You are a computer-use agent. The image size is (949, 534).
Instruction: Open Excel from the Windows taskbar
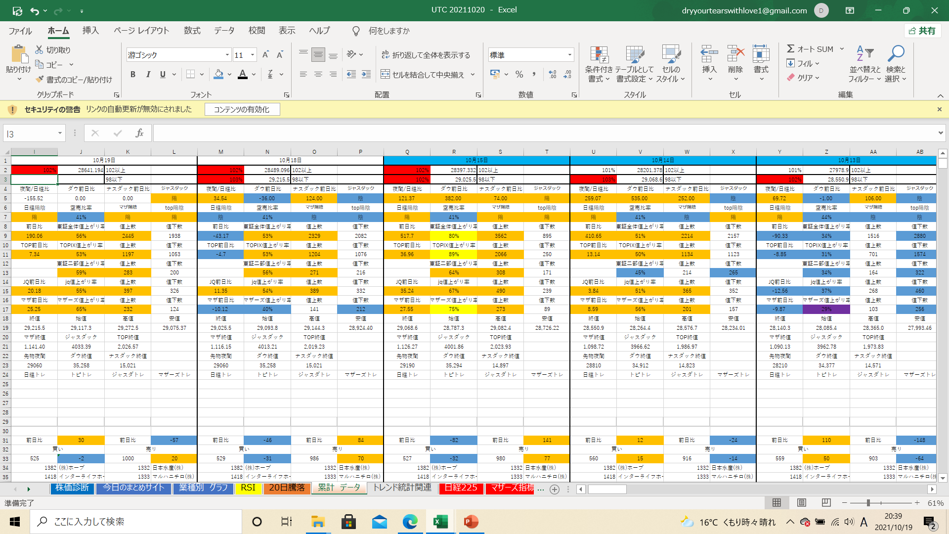[x=440, y=522]
